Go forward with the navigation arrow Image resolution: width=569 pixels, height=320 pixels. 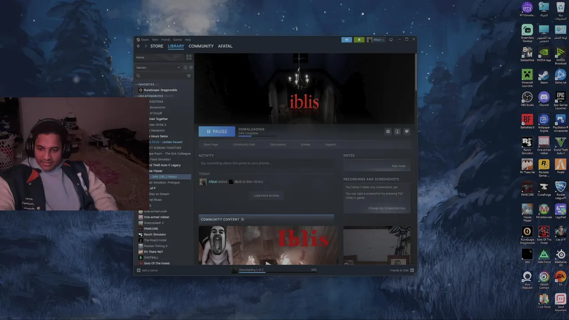click(x=145, y=46)
